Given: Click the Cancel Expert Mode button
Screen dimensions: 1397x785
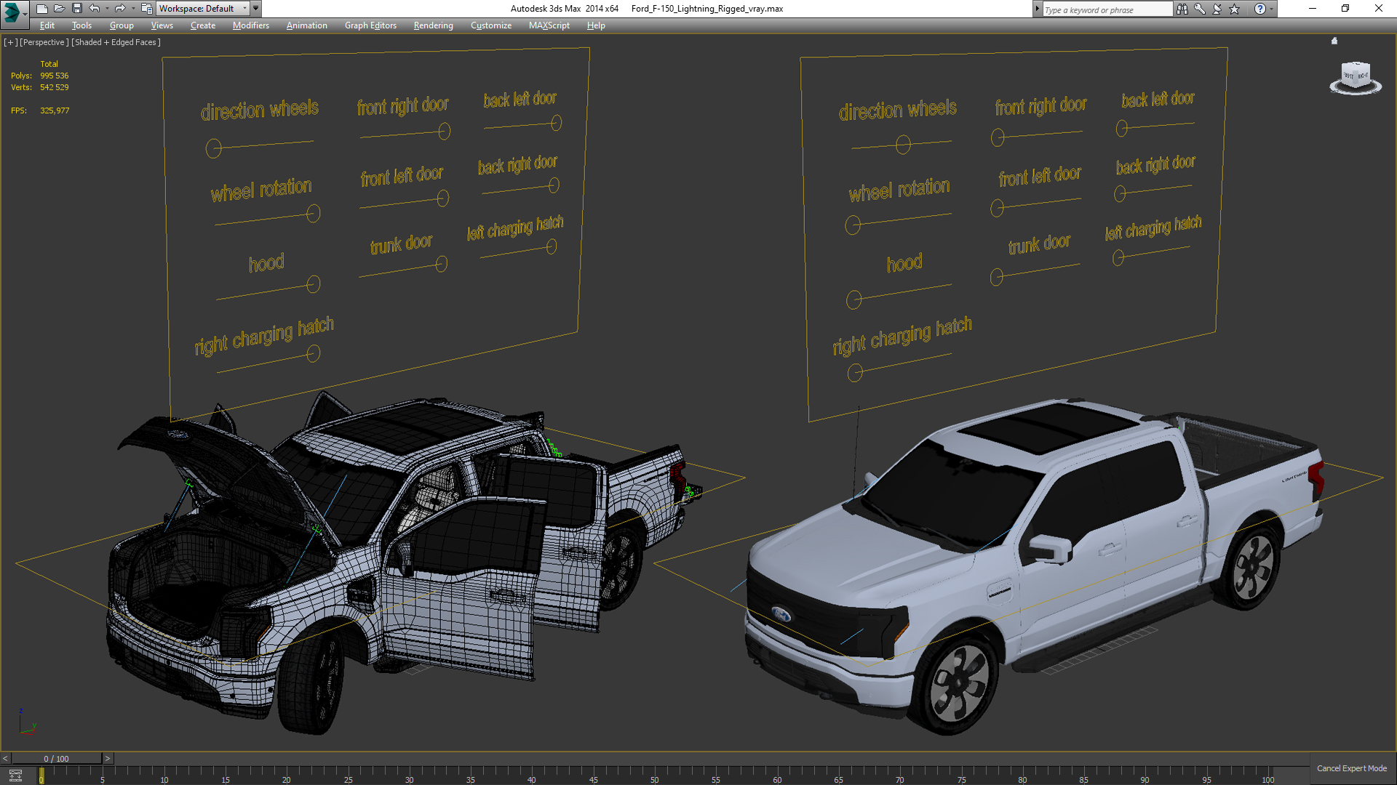Looking at the screenshot, I should point(1352,768).
